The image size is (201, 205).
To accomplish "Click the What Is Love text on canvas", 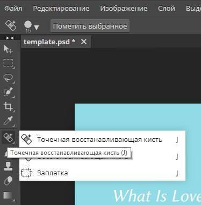I will click(x=157, y=196).
